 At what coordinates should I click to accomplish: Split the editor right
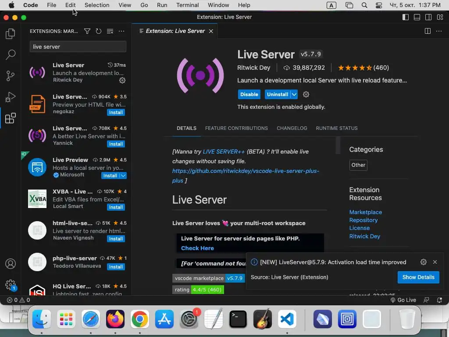pos(428,31)
